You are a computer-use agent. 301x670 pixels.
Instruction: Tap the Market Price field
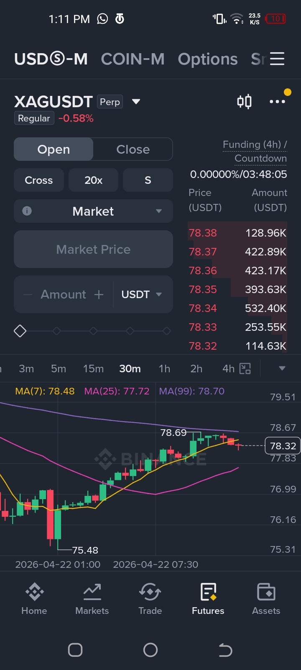coord(93,249)
